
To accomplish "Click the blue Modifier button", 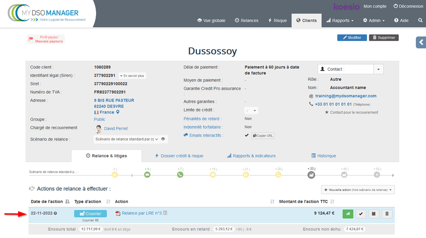I will coord(352,37).
